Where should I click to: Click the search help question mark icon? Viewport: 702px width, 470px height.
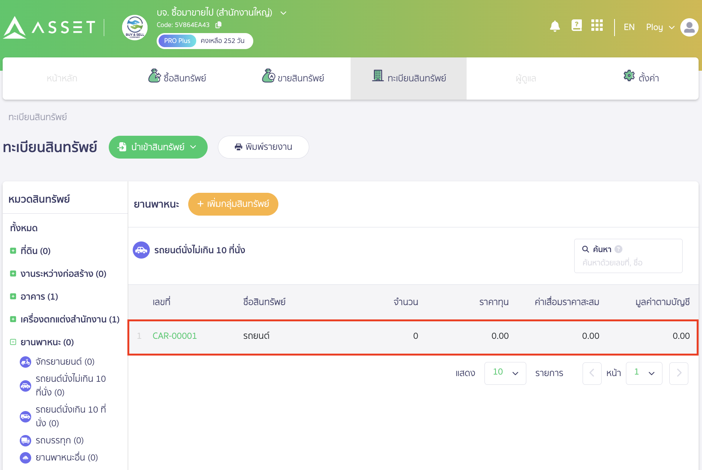coord(619,249)
